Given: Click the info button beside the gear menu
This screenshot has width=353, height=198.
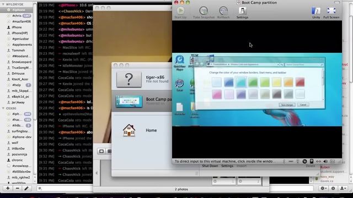Looking at the screenshot, I should pos(333,188).
